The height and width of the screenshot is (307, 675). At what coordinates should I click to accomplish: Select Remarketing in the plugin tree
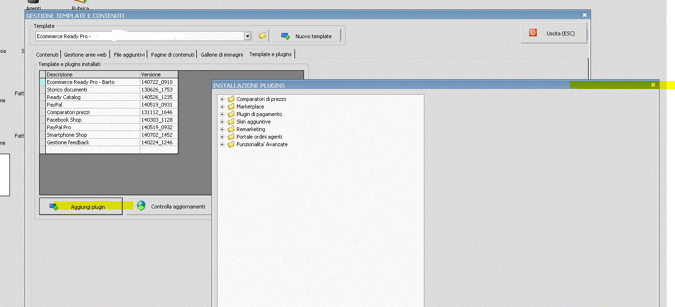tap(251, 129)
